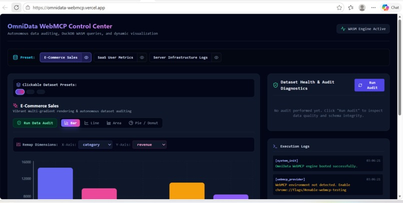Viewport: 403px width, 203px height.
Task: Switch chart type to Pie / Donut
Action: (143, 123)
